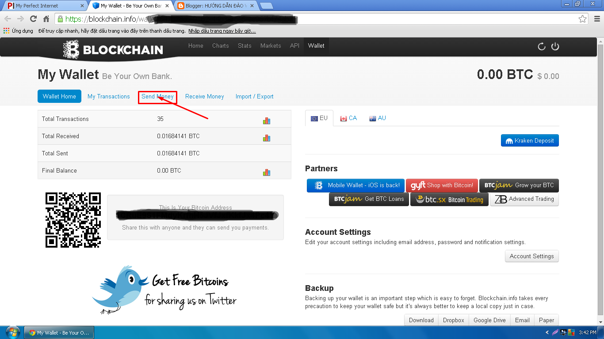The height and width of the screenshot is (339, 604).
Task: Select the EU deposit tab
Action: pyautogui.click(x=319, y=118)
